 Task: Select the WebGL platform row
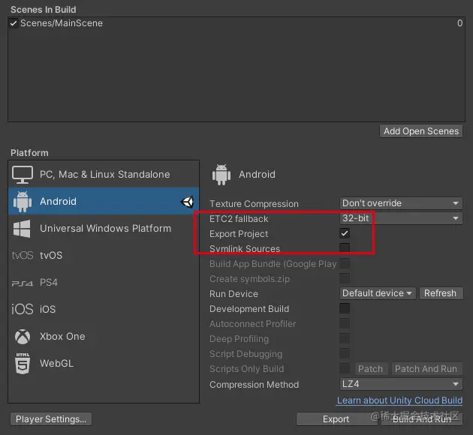coord(104,364)
